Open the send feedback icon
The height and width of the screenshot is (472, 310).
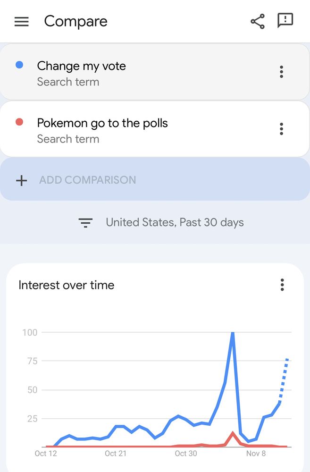pyautogui.click(x=285, y=20)
